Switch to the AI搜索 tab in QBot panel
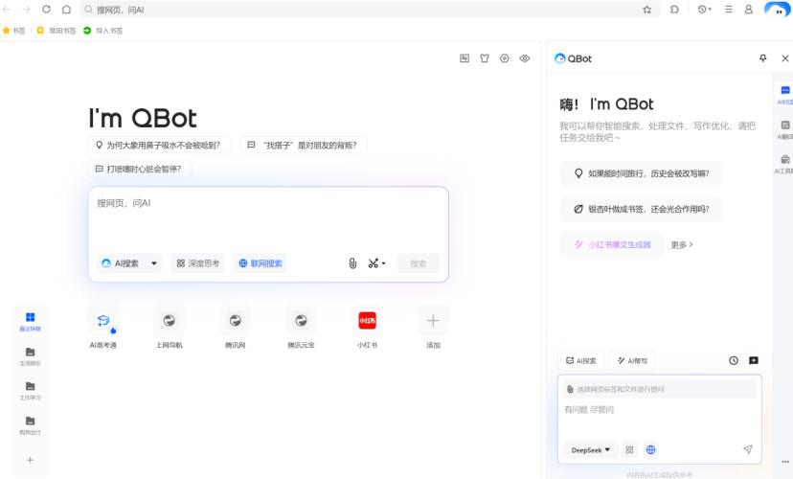793x479 pixels. 580,360
